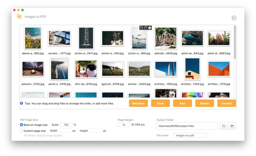The width and height of the screenshot is (256, 156).
Task: Select the adventu...5153.jpg thumbnail
Action: pos(33,69)
